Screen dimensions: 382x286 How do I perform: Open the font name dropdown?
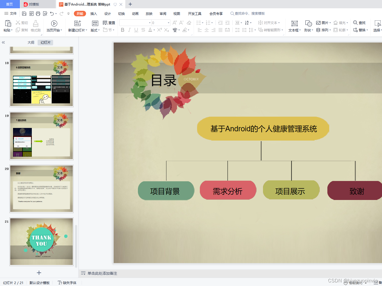(150, 23)
